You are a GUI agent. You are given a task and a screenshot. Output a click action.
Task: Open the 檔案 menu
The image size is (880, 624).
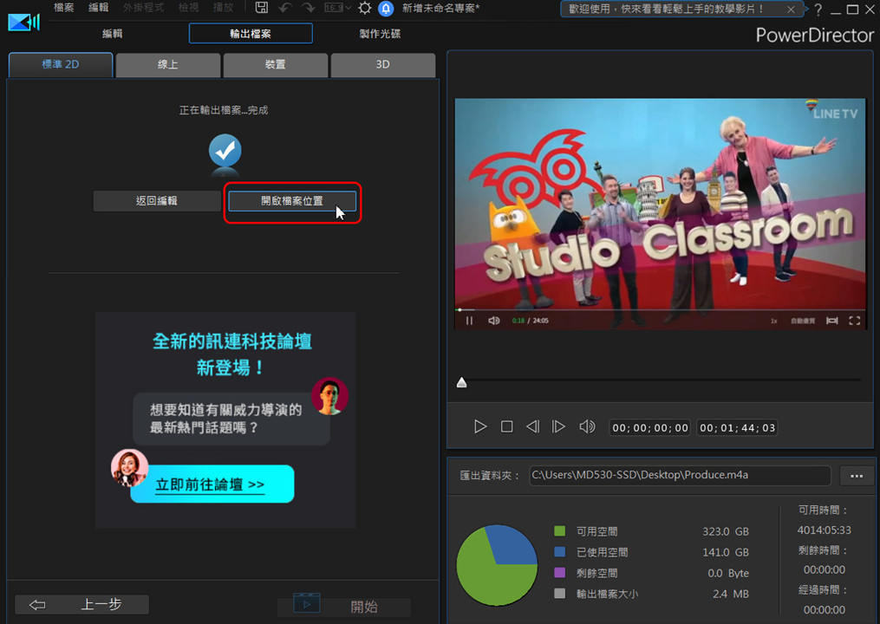[63, 8]
